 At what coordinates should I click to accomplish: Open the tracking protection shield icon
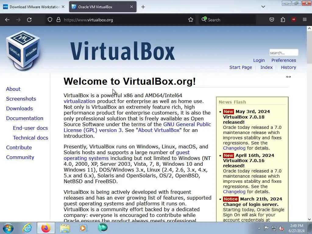click(50, 20)
